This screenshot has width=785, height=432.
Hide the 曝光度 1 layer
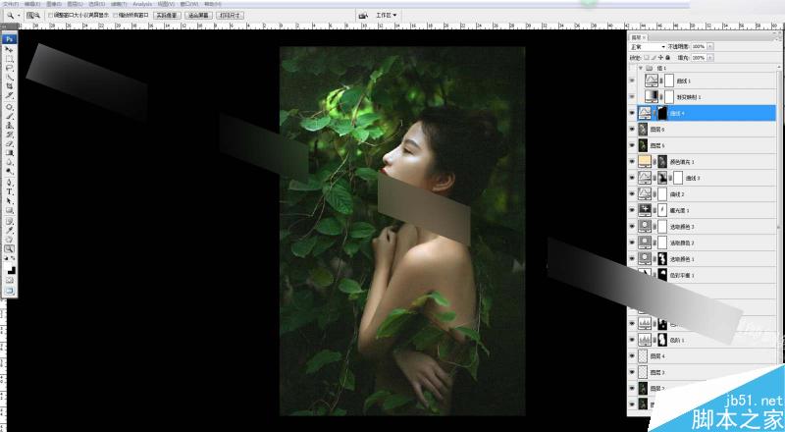(632, 210)
